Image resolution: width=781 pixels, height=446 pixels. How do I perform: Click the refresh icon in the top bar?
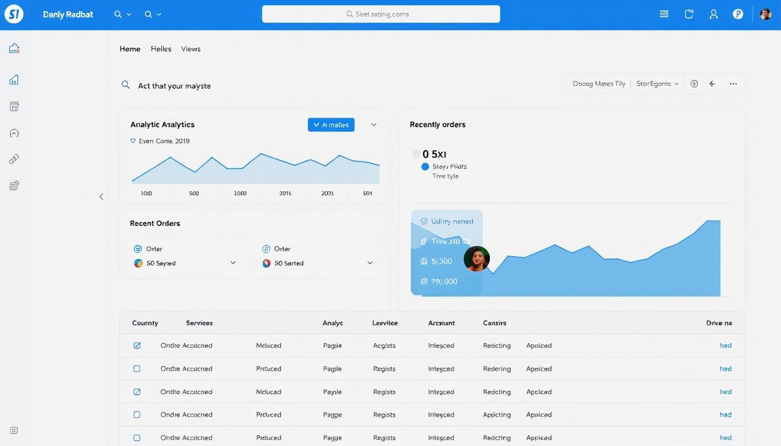689,13
